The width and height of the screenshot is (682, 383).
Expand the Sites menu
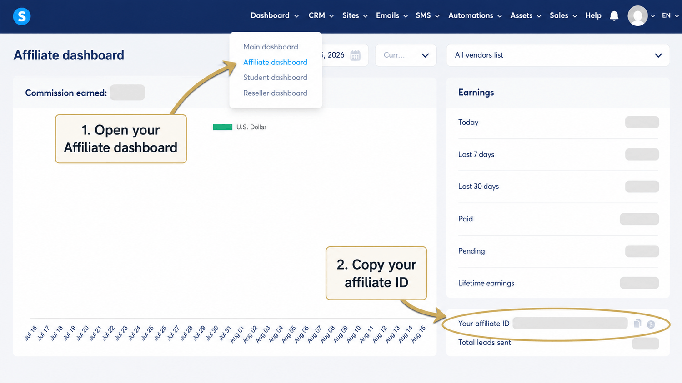(x=355, y=15)
